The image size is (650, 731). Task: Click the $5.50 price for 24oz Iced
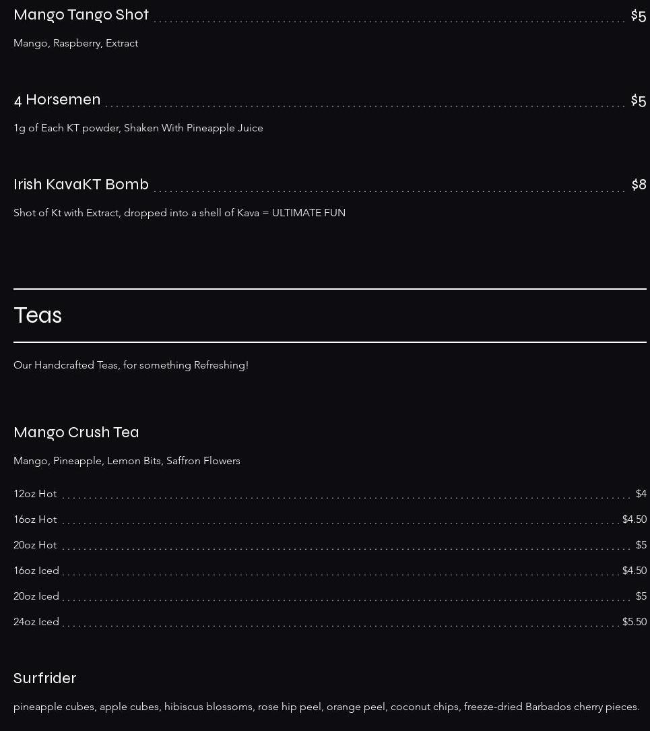pos(634,622)
